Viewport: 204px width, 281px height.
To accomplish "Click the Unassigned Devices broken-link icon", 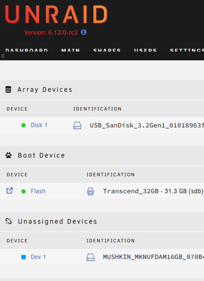I will (8, 221).
